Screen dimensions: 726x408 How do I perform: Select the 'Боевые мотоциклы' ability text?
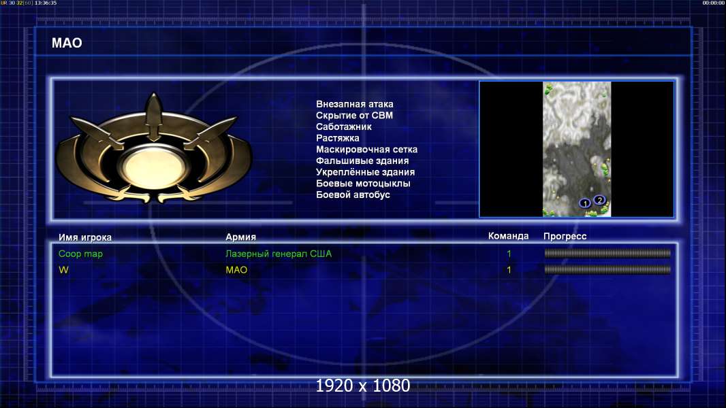363,184
